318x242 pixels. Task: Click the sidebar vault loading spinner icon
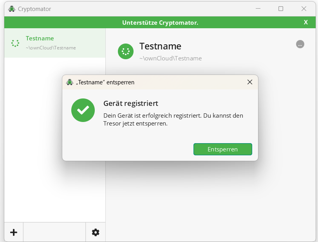(15, 43)
